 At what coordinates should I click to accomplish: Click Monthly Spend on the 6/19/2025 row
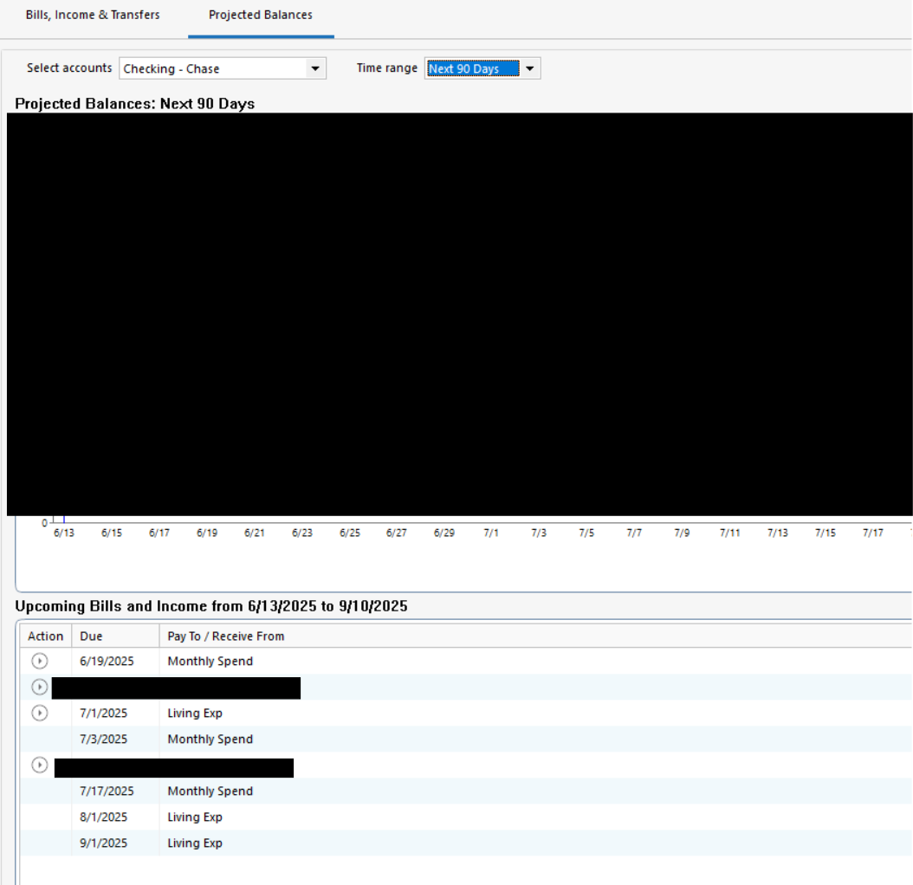pyautogui.click(x=210, y=662)
